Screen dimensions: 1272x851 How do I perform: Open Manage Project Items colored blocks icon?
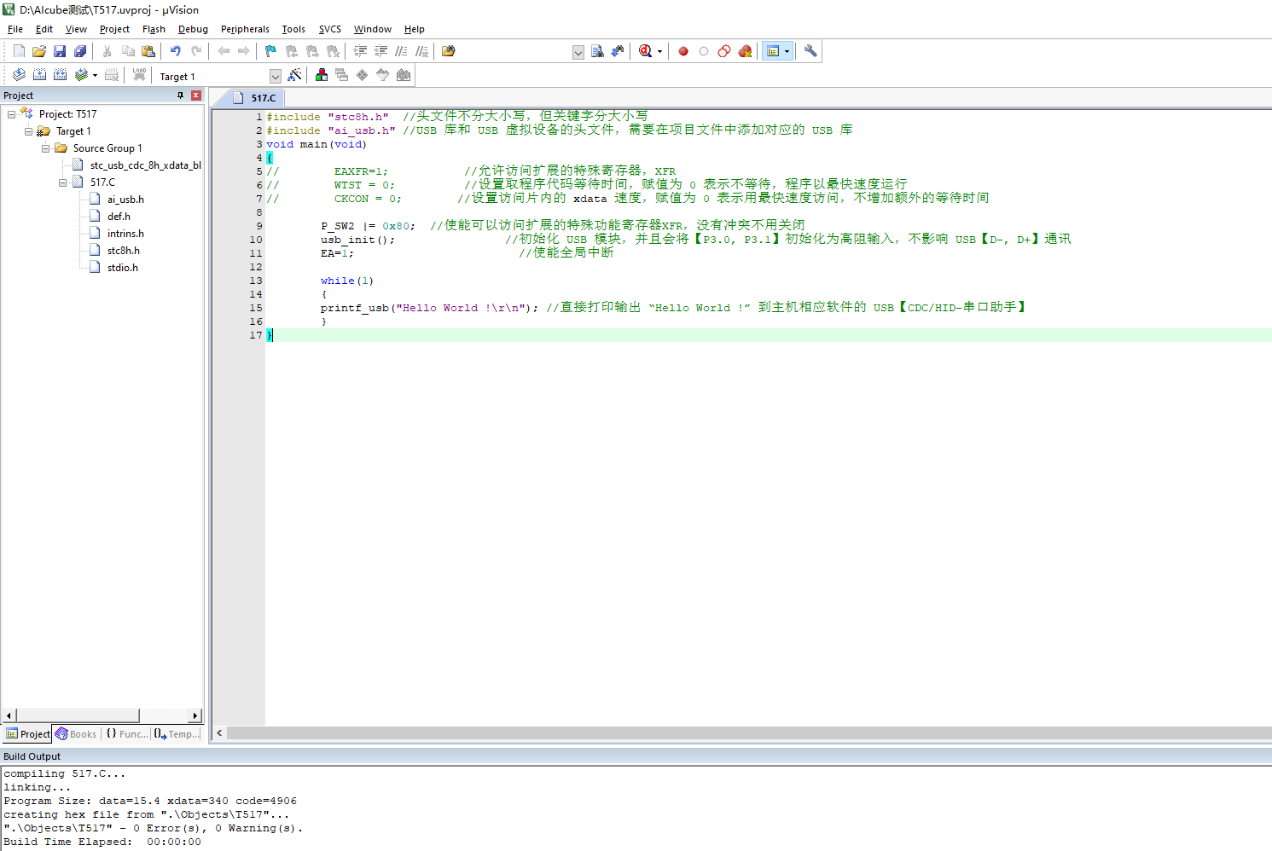point(322,75)
